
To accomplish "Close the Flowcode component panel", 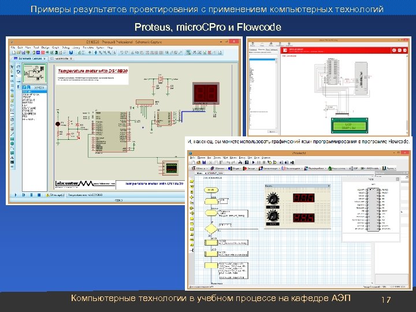I will tap(329, 186).
